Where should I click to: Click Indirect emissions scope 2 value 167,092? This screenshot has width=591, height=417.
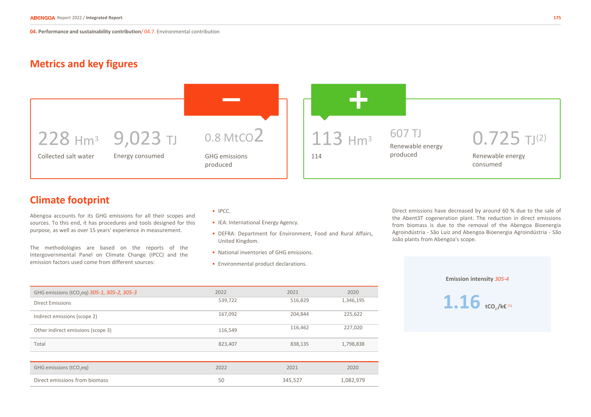228,314
